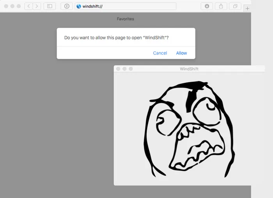Click the circular extension icon beside address bar
Screen dimensions: 273x198
coord(67,6)
